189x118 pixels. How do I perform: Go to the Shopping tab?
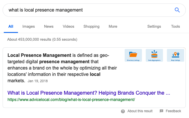[x=91, y=27]
